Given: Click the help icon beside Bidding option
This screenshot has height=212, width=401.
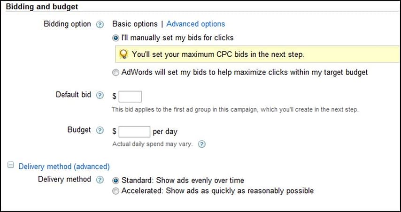Looking at the screenshot, I should (100, 24).
